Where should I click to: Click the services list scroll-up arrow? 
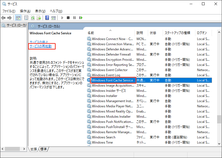(x=219, y=32)
